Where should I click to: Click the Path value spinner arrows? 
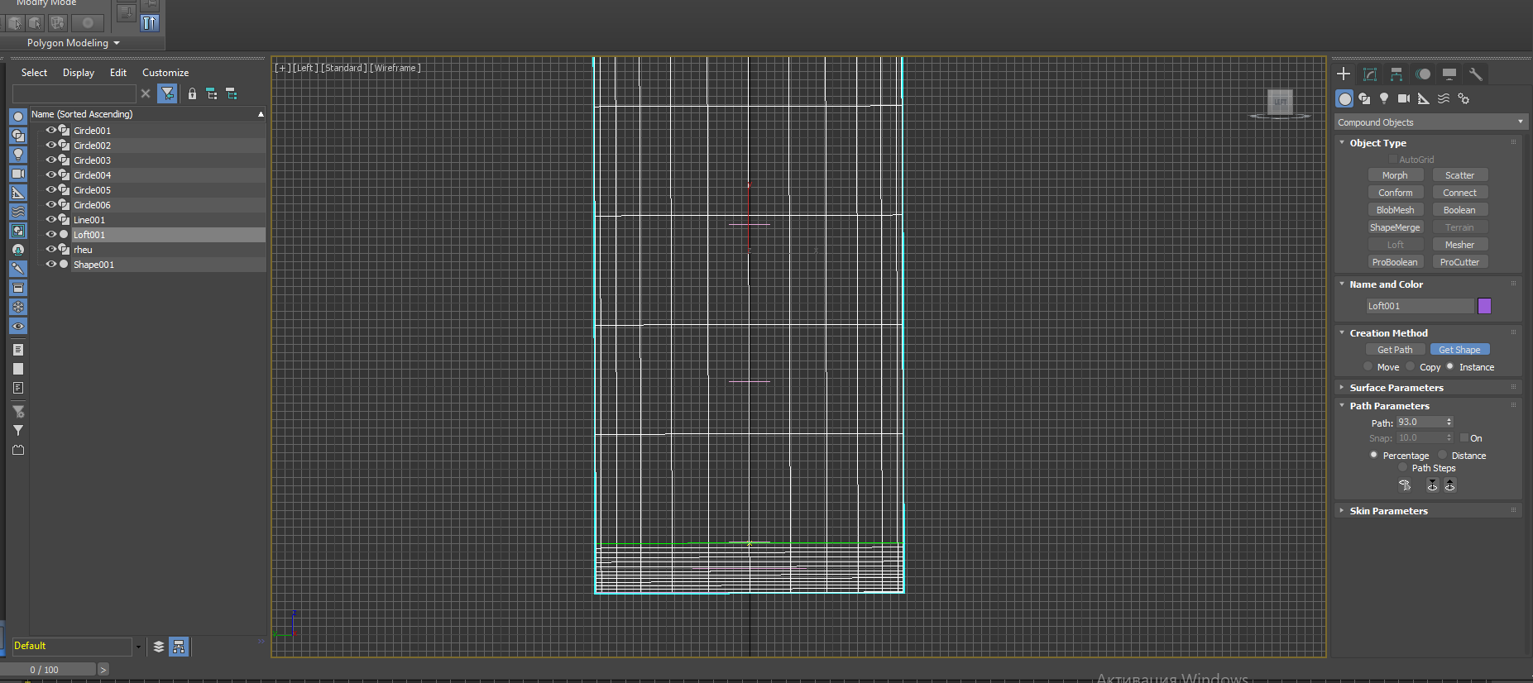click(x=1449, y=422)
